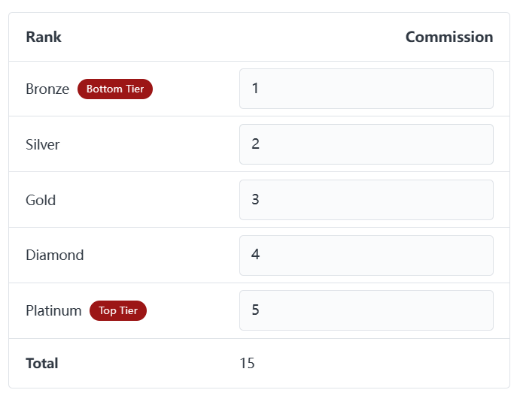Screen dimensions: 517x396
Task: Click the Commission column header
Action: [449, 37]
